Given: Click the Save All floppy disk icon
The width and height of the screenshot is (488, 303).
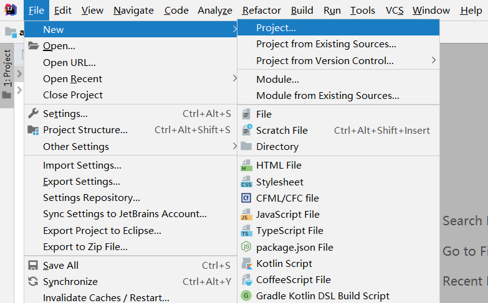Looking at the screenshot, I should (x=33, y=265).
